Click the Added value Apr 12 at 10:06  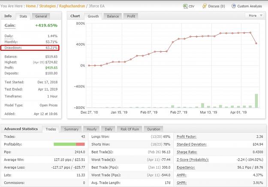(x=45, y=114)
